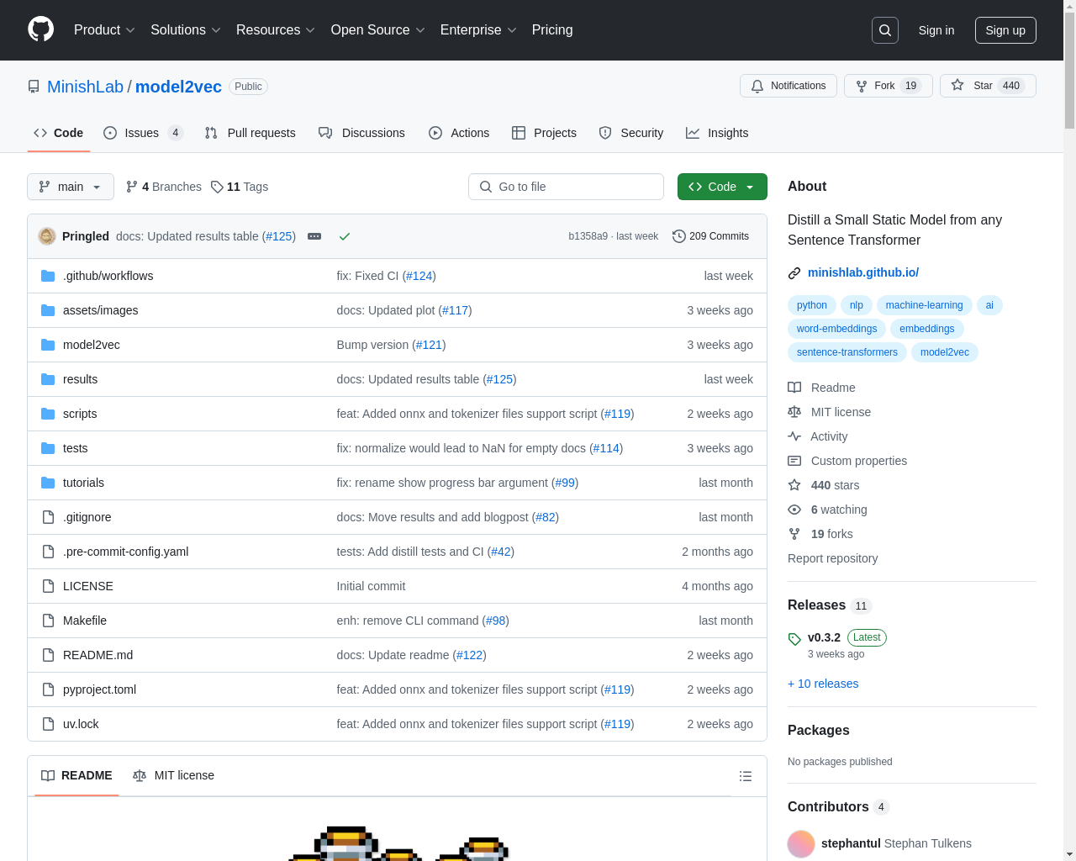This screenshot has width=1076, height=861.
Task: Open the assets/images folder
Action: pos(100,310)
